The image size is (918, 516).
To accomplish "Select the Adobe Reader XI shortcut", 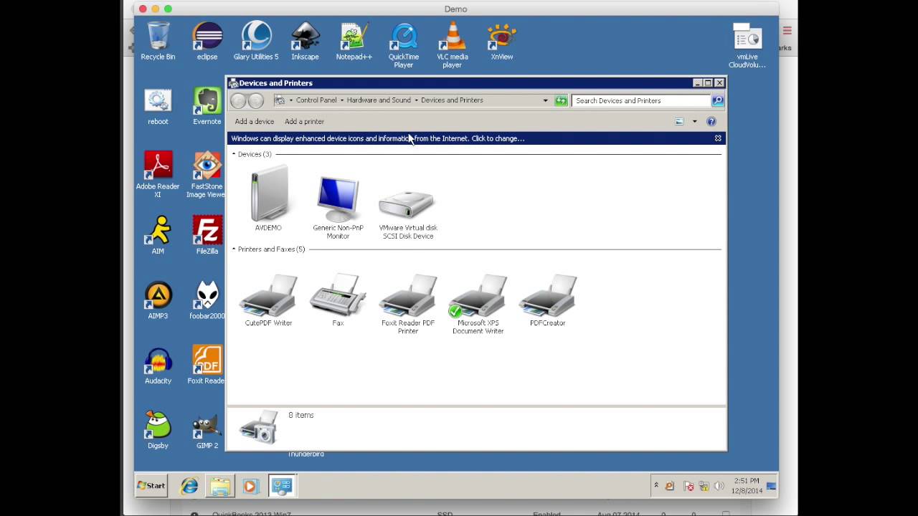I will pos(158,174).
